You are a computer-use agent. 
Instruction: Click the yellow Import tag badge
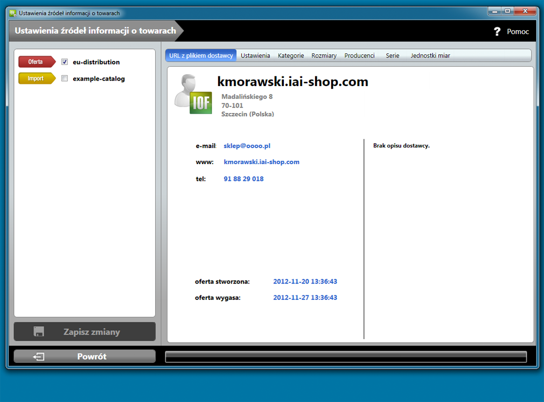point(36,79)
